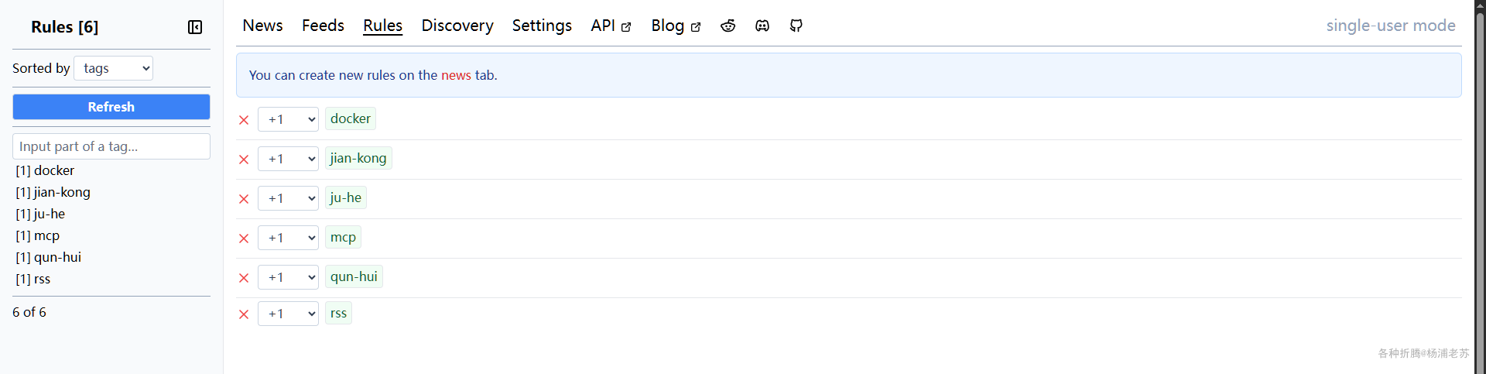Image resolution: width=1486 pixels, height=374 pixels.
Task: Open the Reddit community icon link
Action: coord(728,26)
